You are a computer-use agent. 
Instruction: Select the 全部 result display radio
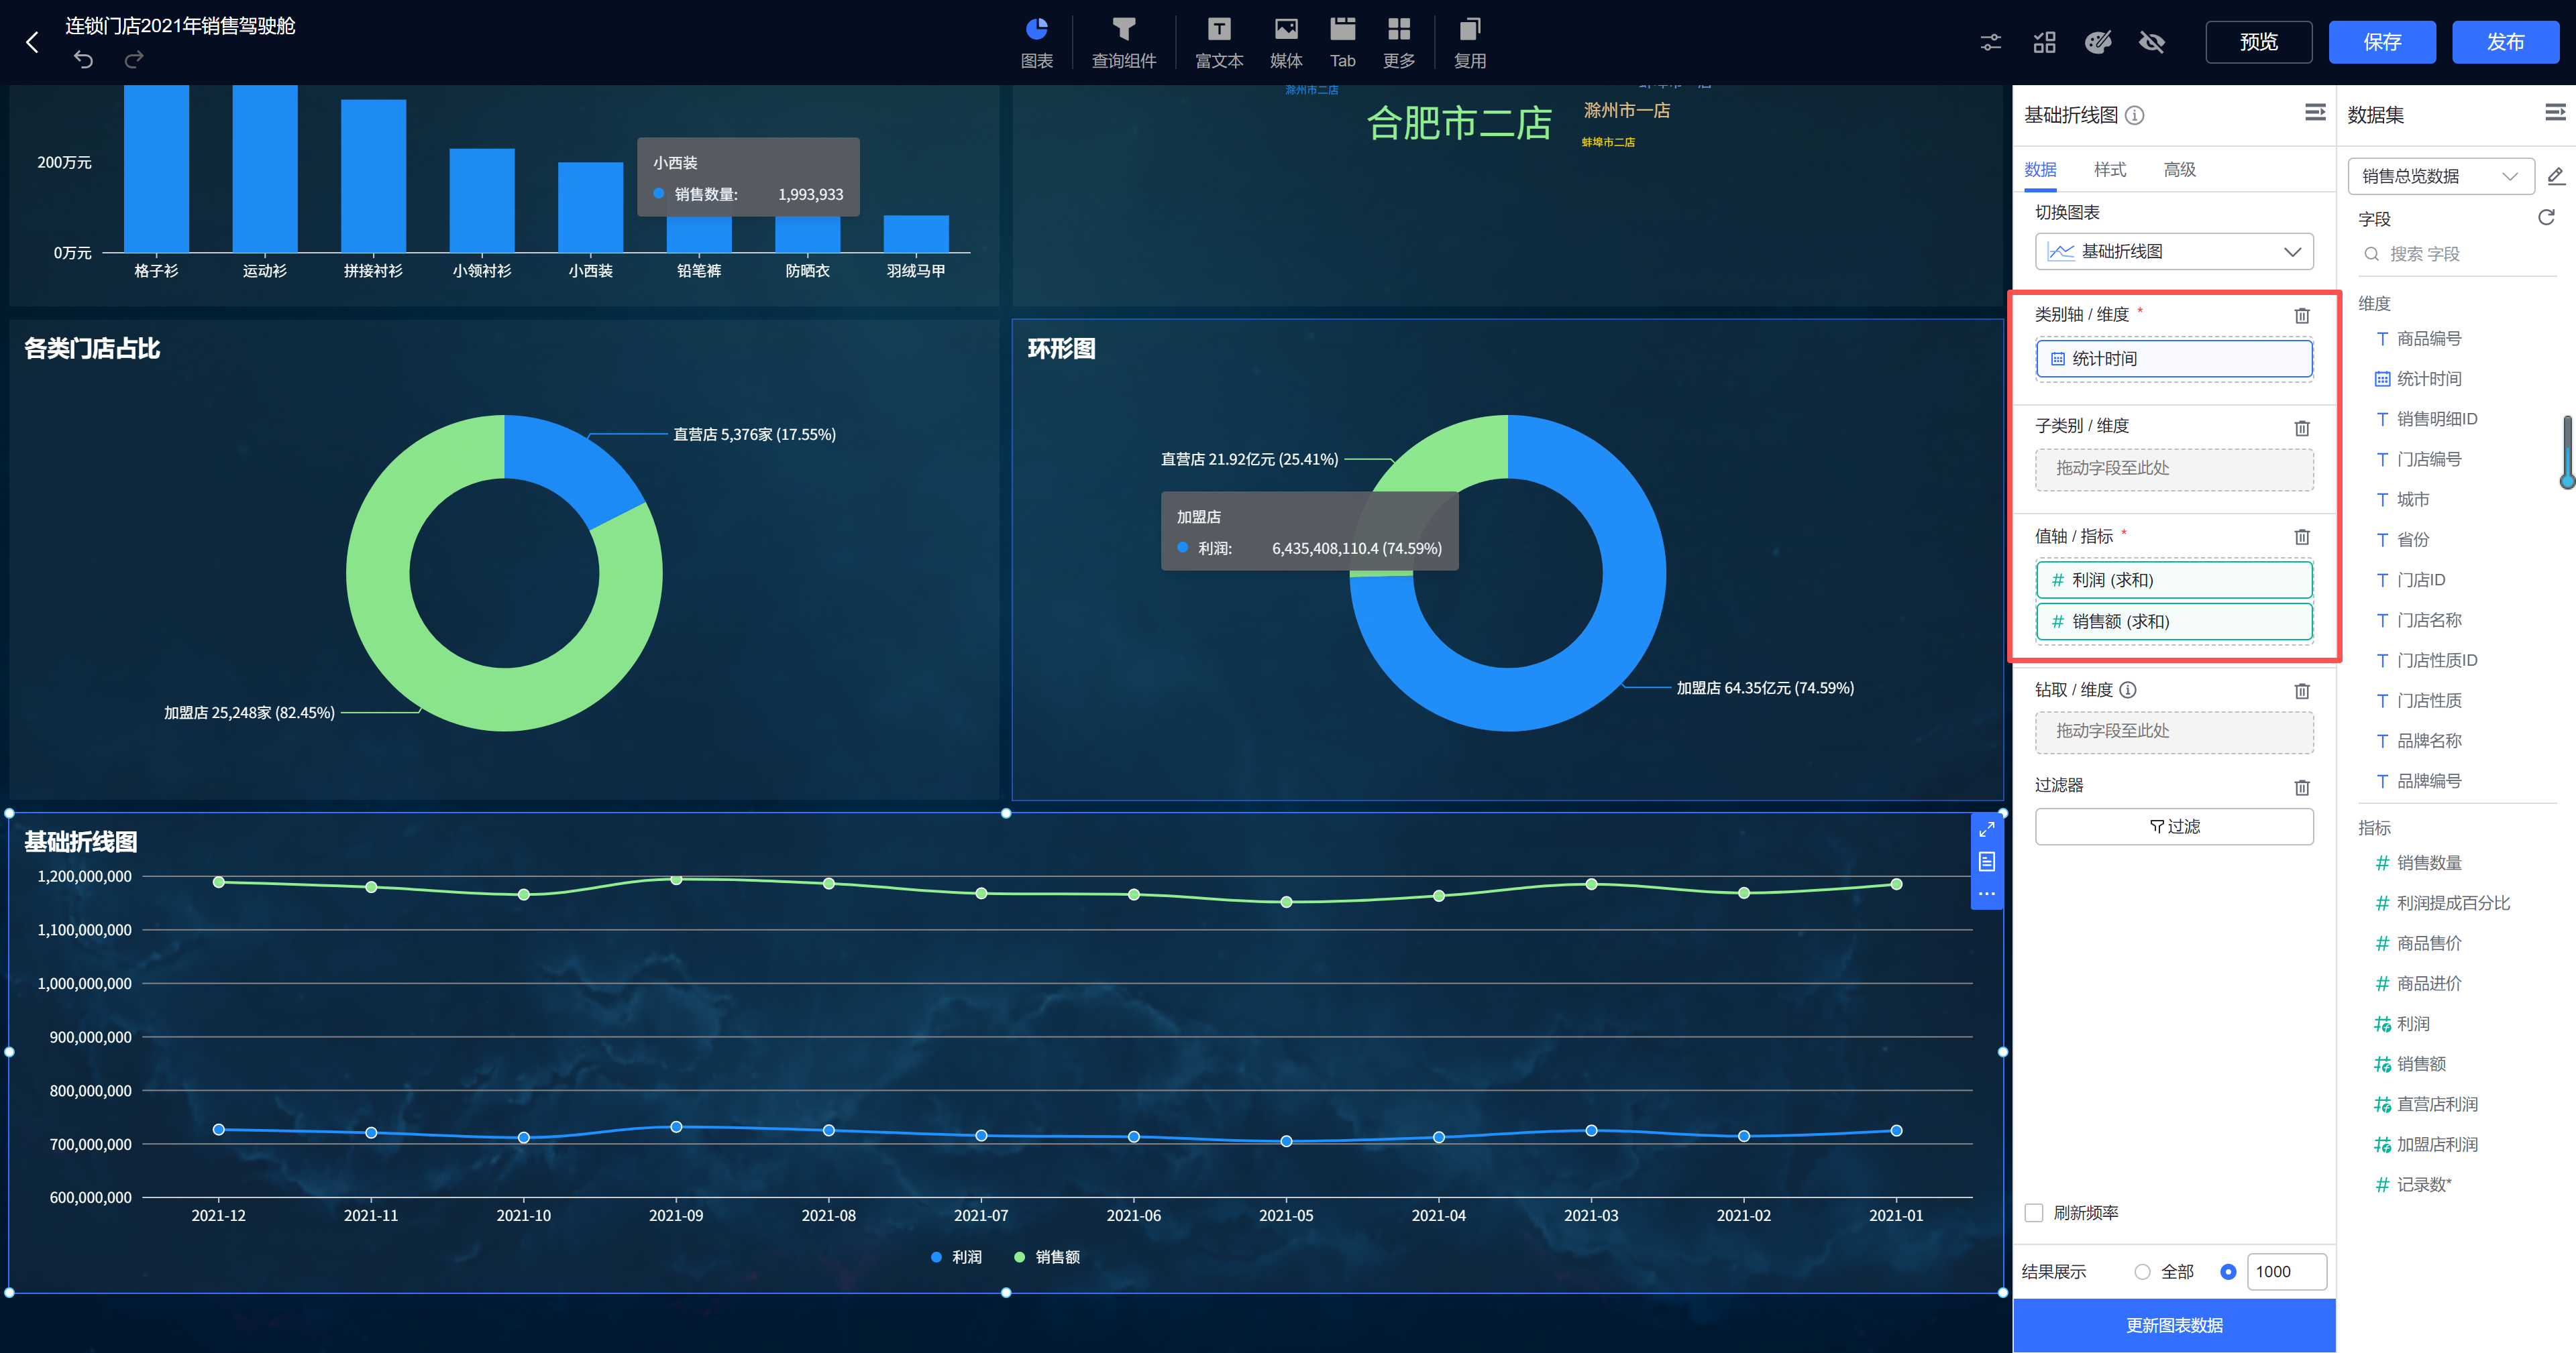(2142, 1271)
